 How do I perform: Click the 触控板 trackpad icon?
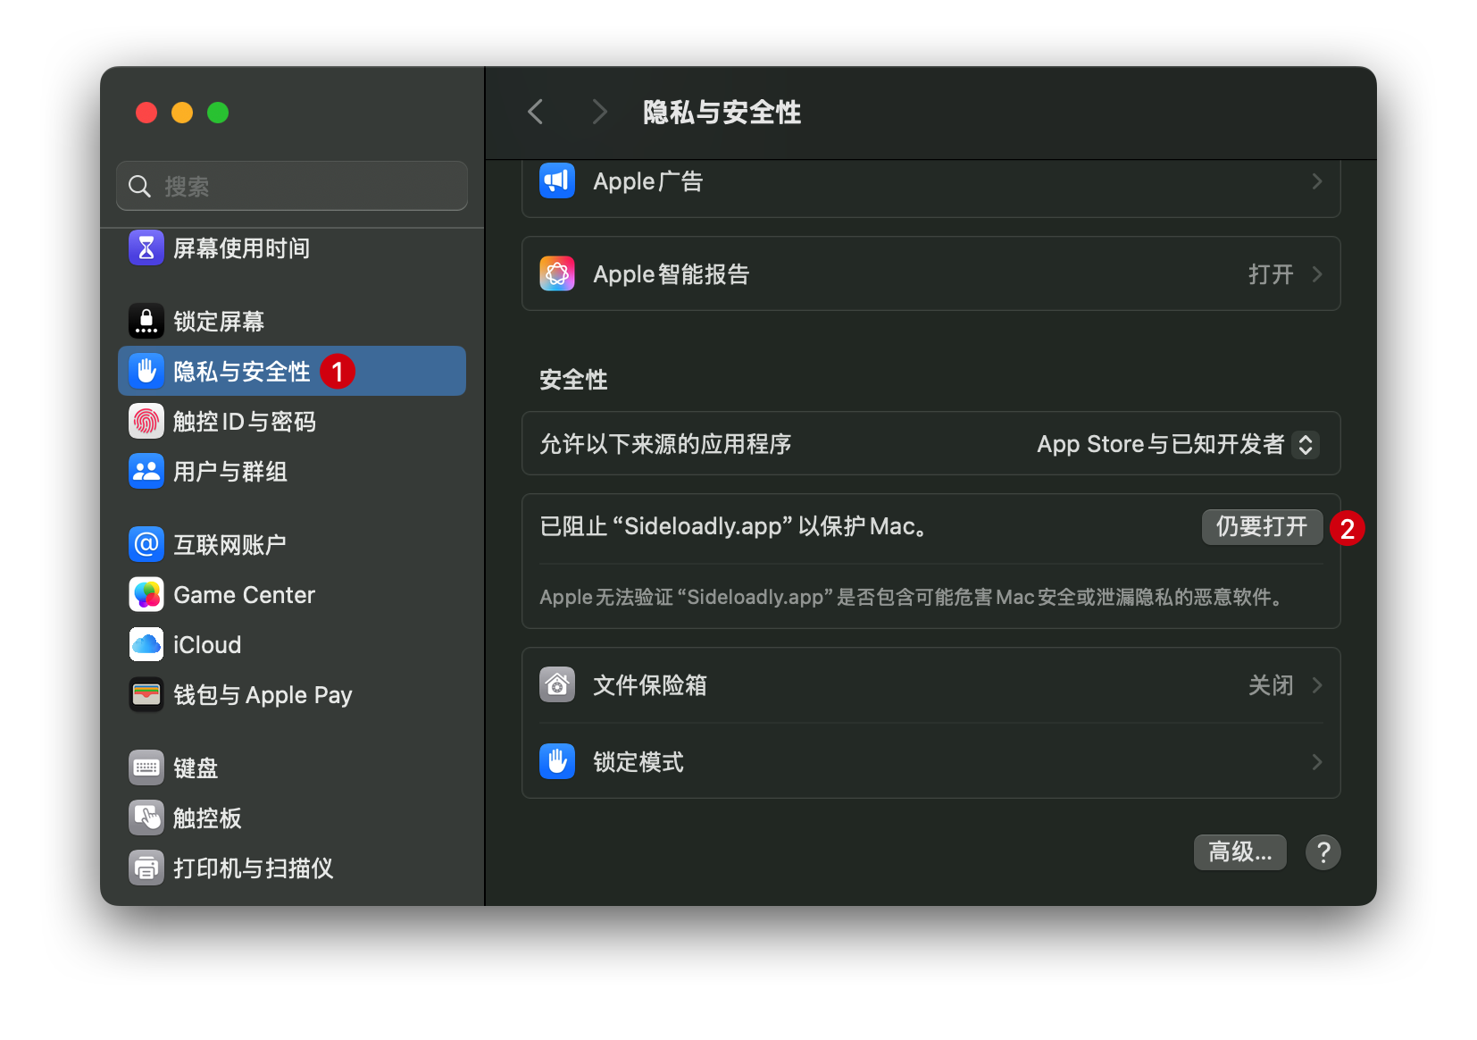(146, 818)
